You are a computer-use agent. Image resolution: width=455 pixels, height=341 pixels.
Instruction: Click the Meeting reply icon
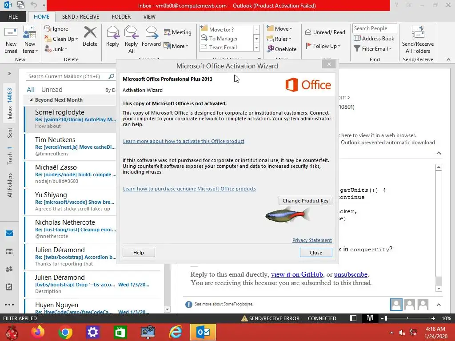[167, 32]
